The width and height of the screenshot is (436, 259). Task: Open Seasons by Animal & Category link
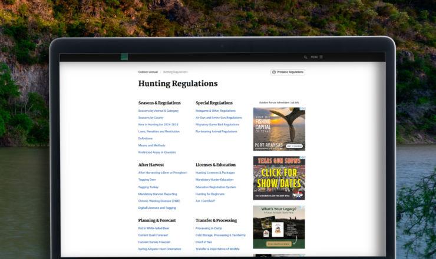(x=158, y=111)
